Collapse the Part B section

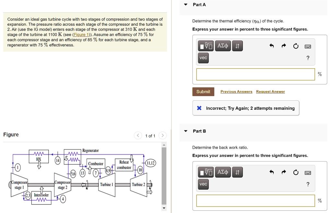click(x=185, y=131)
